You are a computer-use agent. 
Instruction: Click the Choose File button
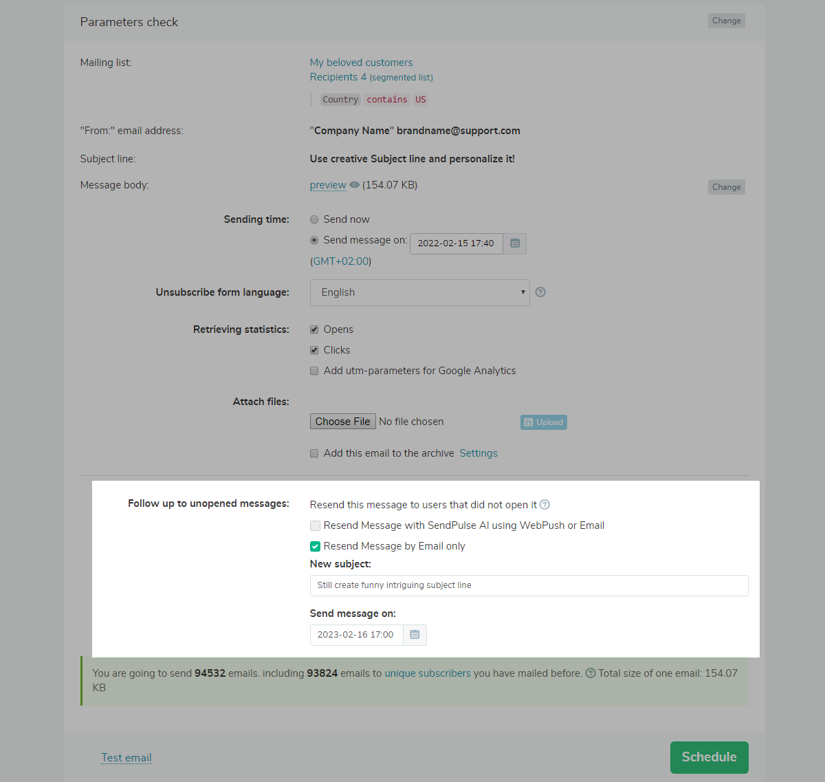[x=342, y=422]
